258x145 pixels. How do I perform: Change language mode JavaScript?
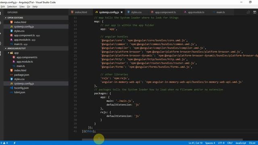coord(241,143)
